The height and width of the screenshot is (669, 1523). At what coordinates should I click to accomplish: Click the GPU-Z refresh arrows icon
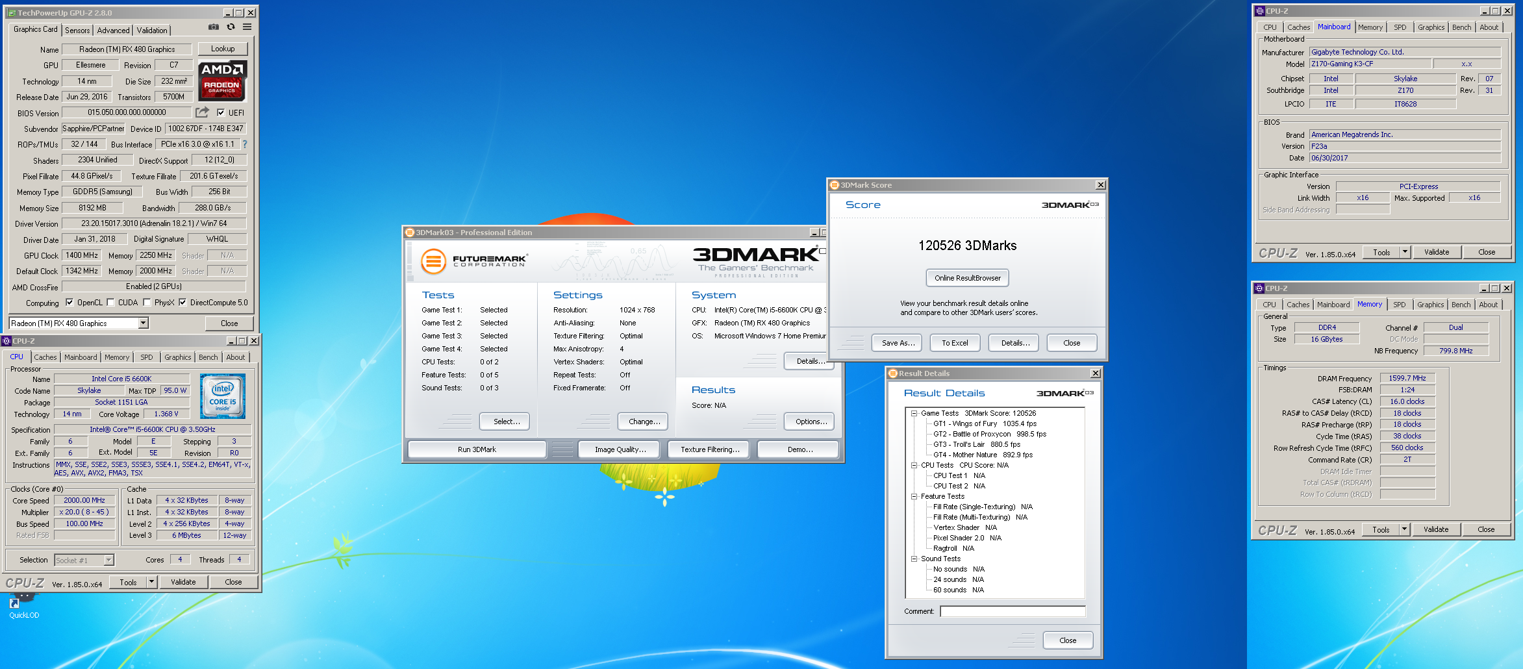(x=231, y=27)
